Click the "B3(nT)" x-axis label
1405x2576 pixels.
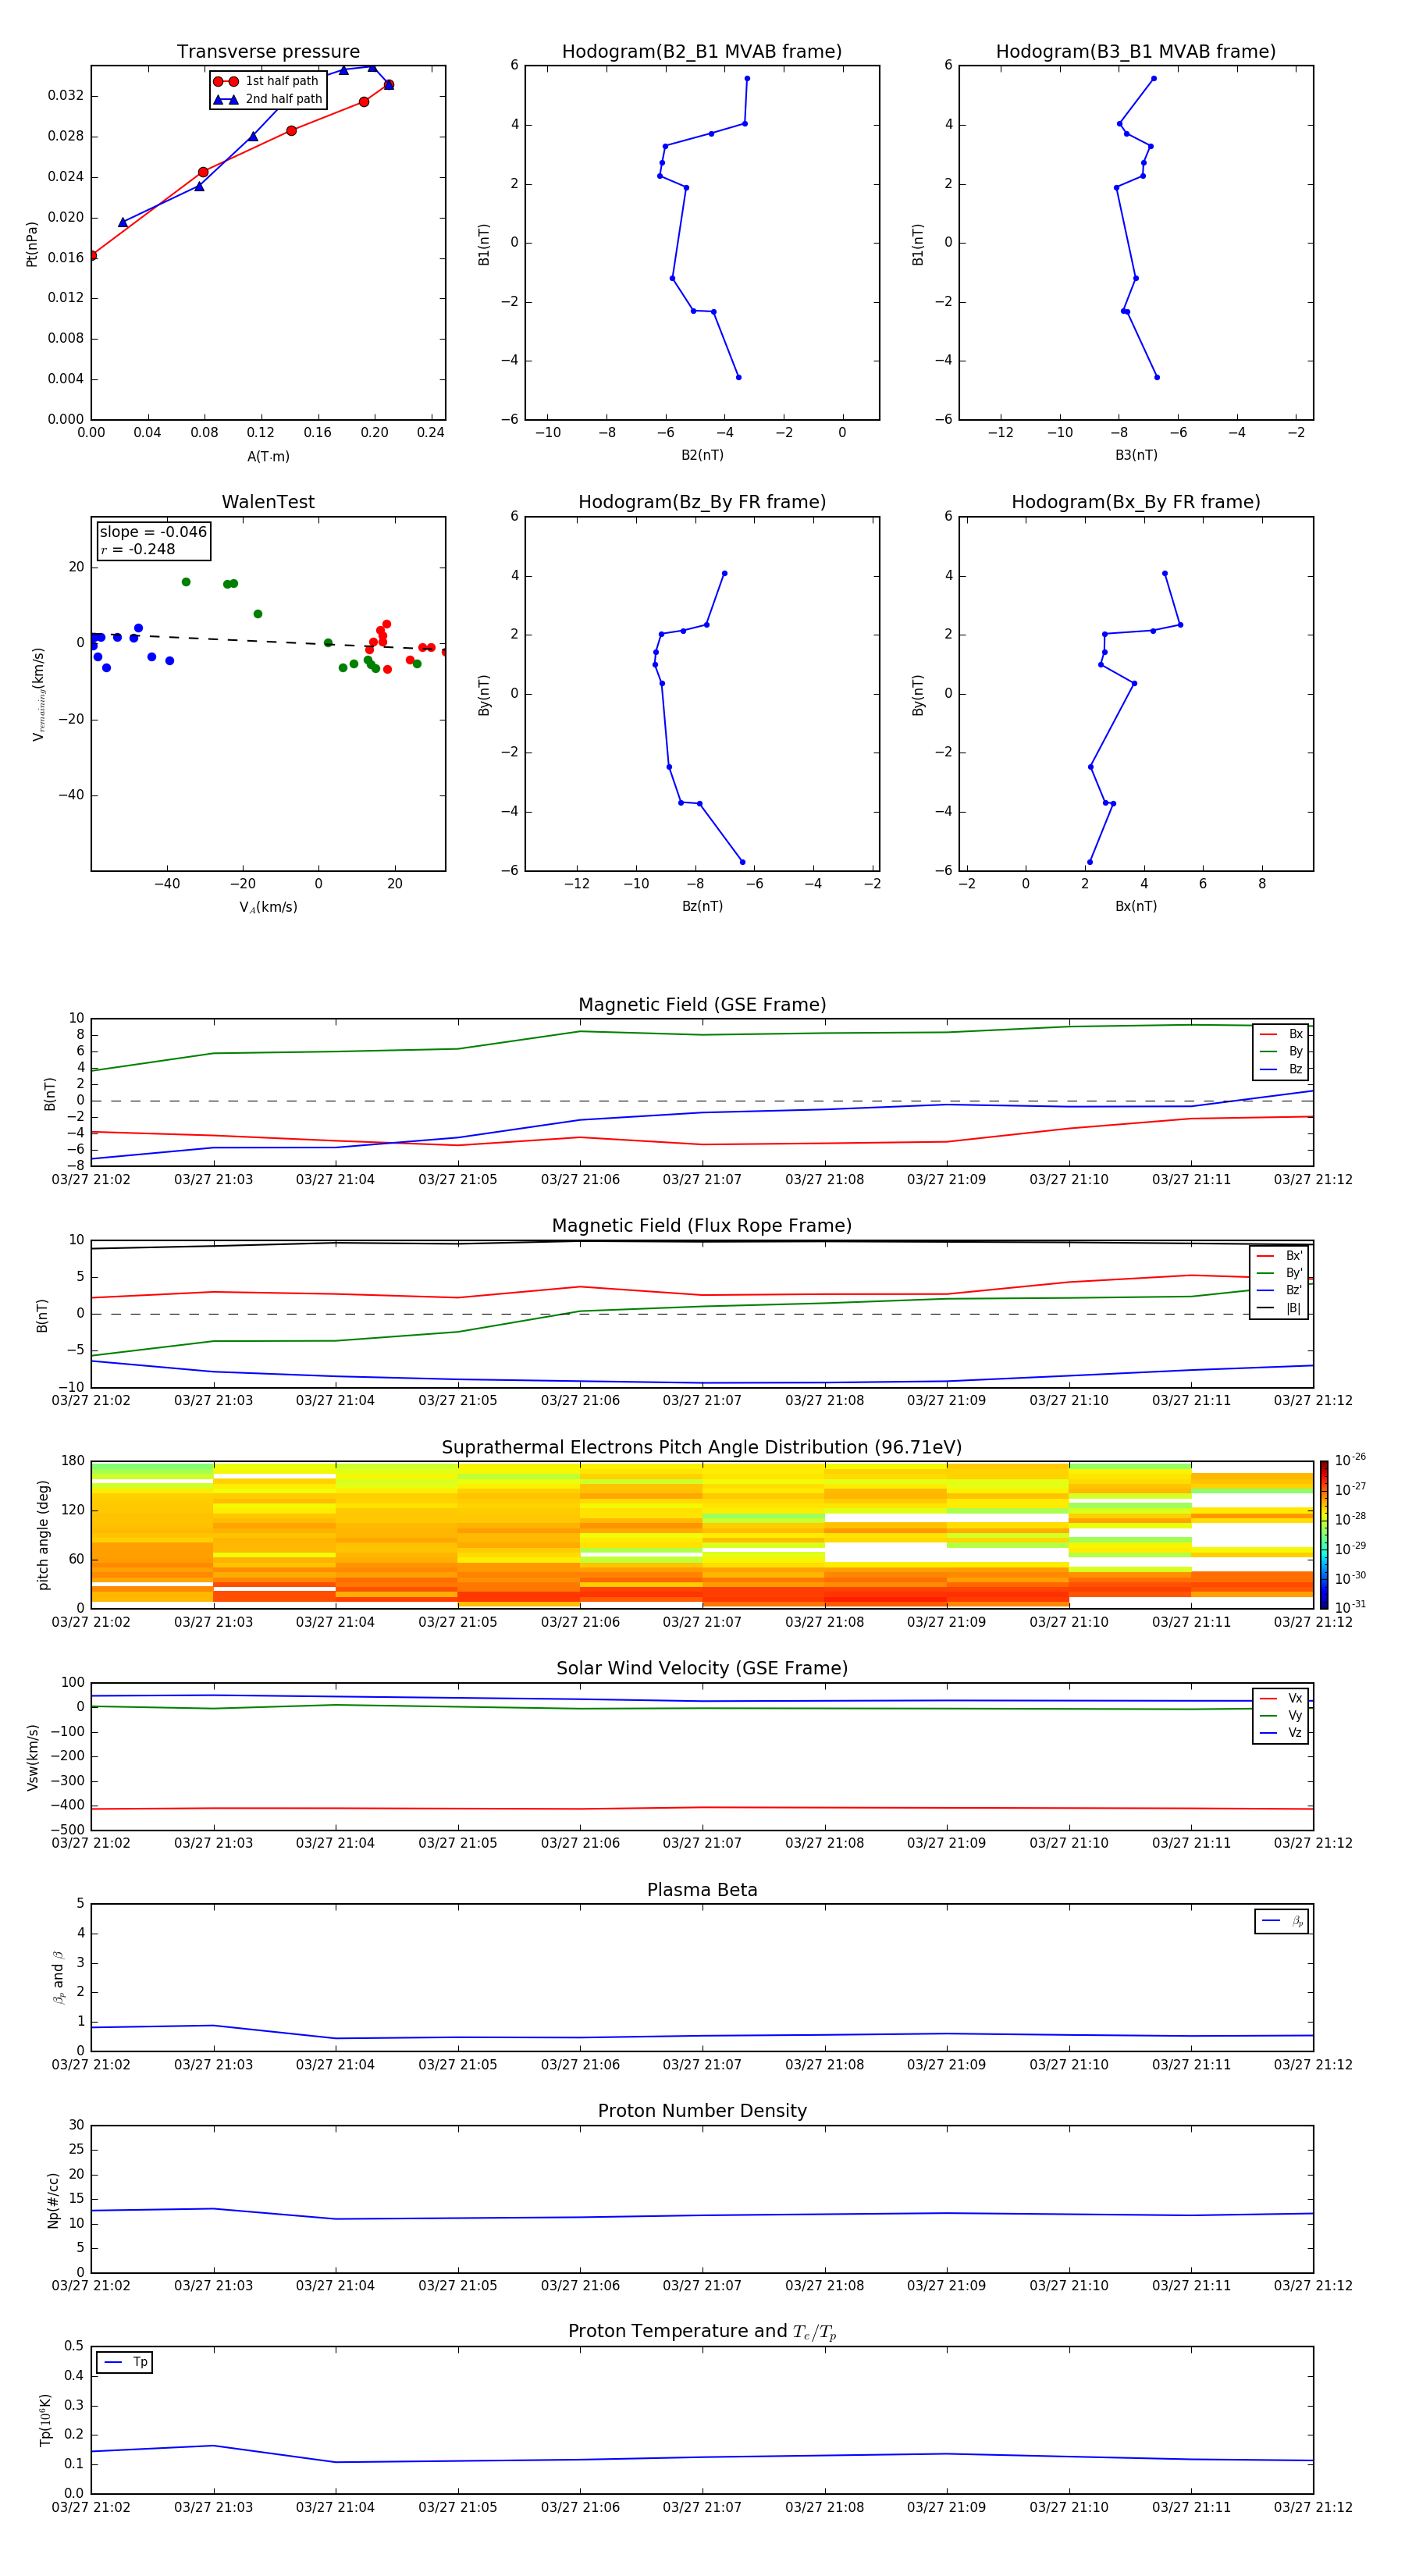(x=1136, y=455)
